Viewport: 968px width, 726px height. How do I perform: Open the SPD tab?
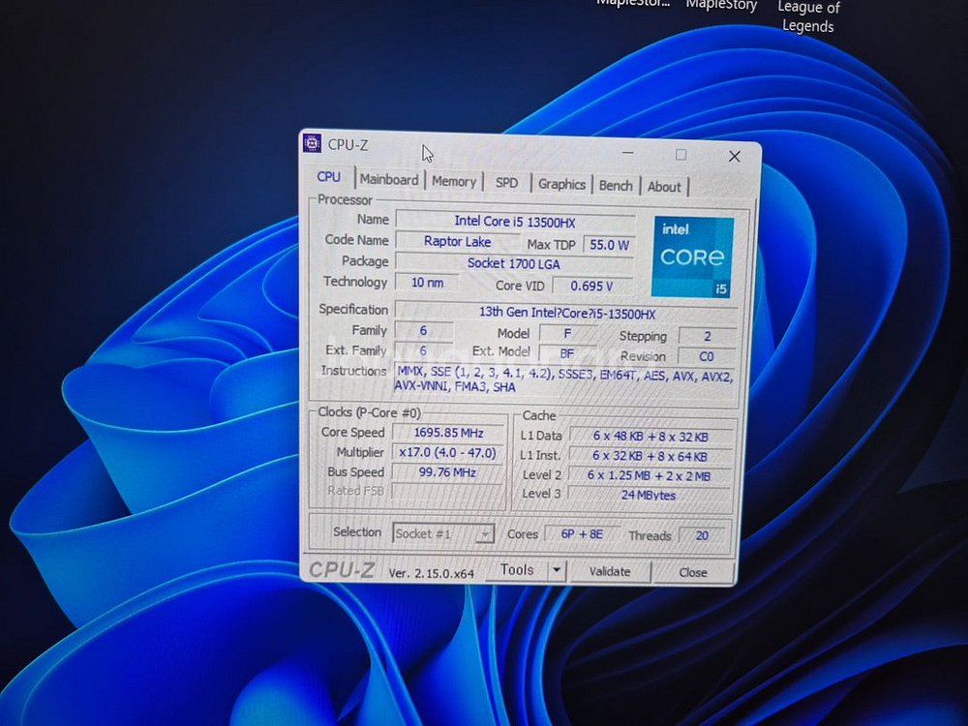tap(506, 183)
